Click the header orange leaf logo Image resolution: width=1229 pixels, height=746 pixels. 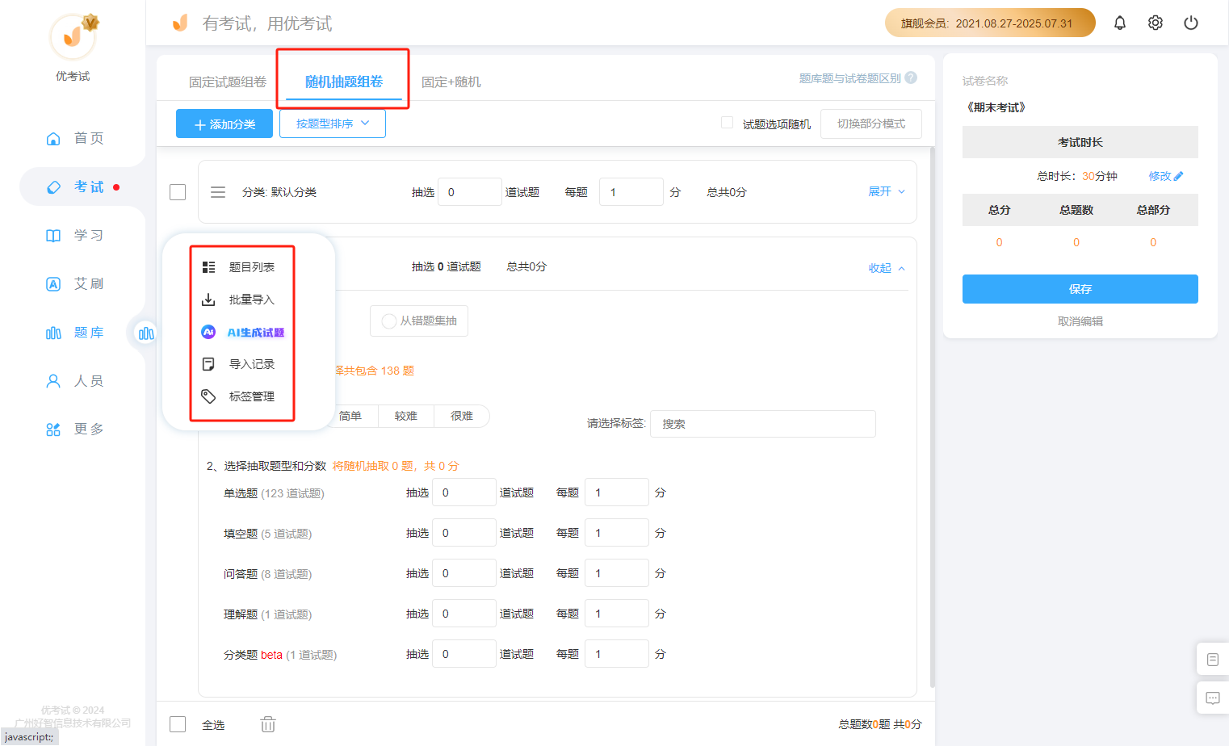point(180,23)
